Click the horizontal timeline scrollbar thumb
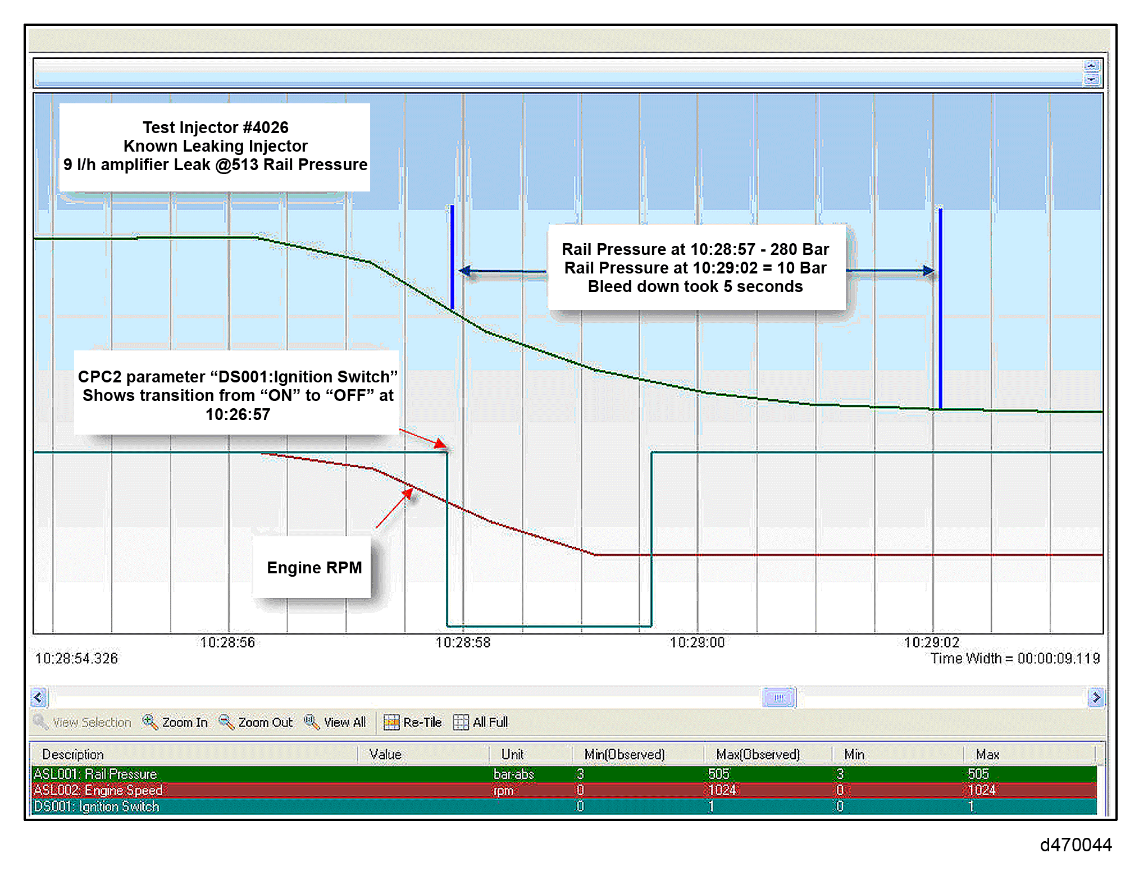The width and height of the screenshot is (1139, 876). coord(778,697)
